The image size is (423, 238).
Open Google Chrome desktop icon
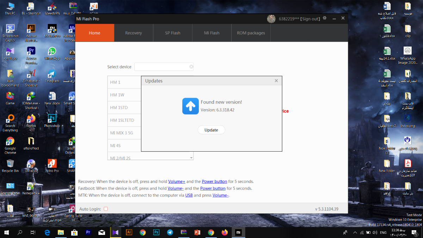10,145
